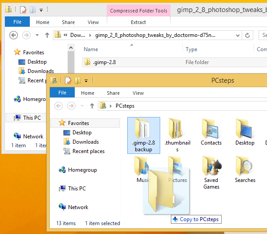Click the zip folder icon in the gimp window title bar

tap(8, 9)
